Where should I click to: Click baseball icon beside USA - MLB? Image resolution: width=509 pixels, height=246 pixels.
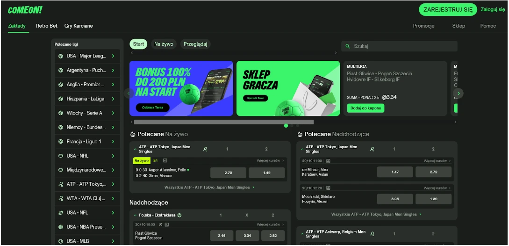pos(60,241)
